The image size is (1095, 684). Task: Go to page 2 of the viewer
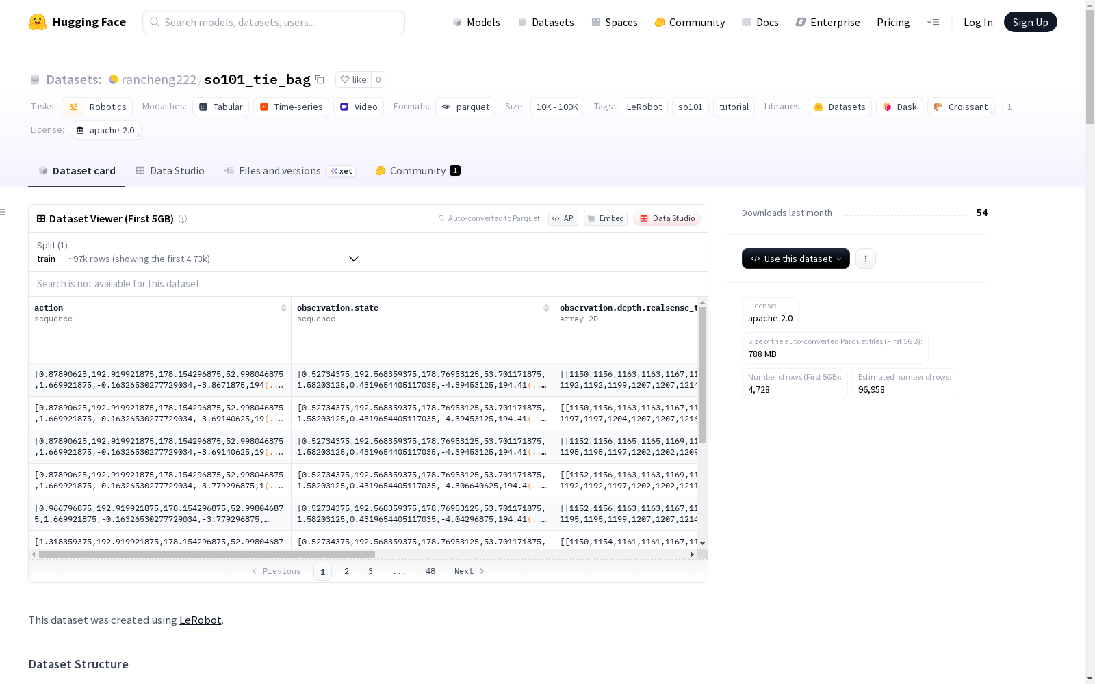coord(346,571)
